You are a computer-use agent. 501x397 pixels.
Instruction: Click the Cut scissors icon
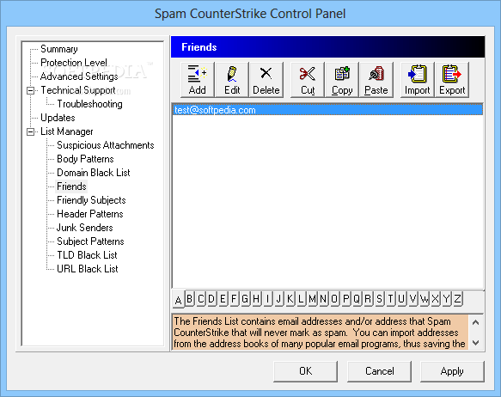pyautogui.click(x=308, y=80)
